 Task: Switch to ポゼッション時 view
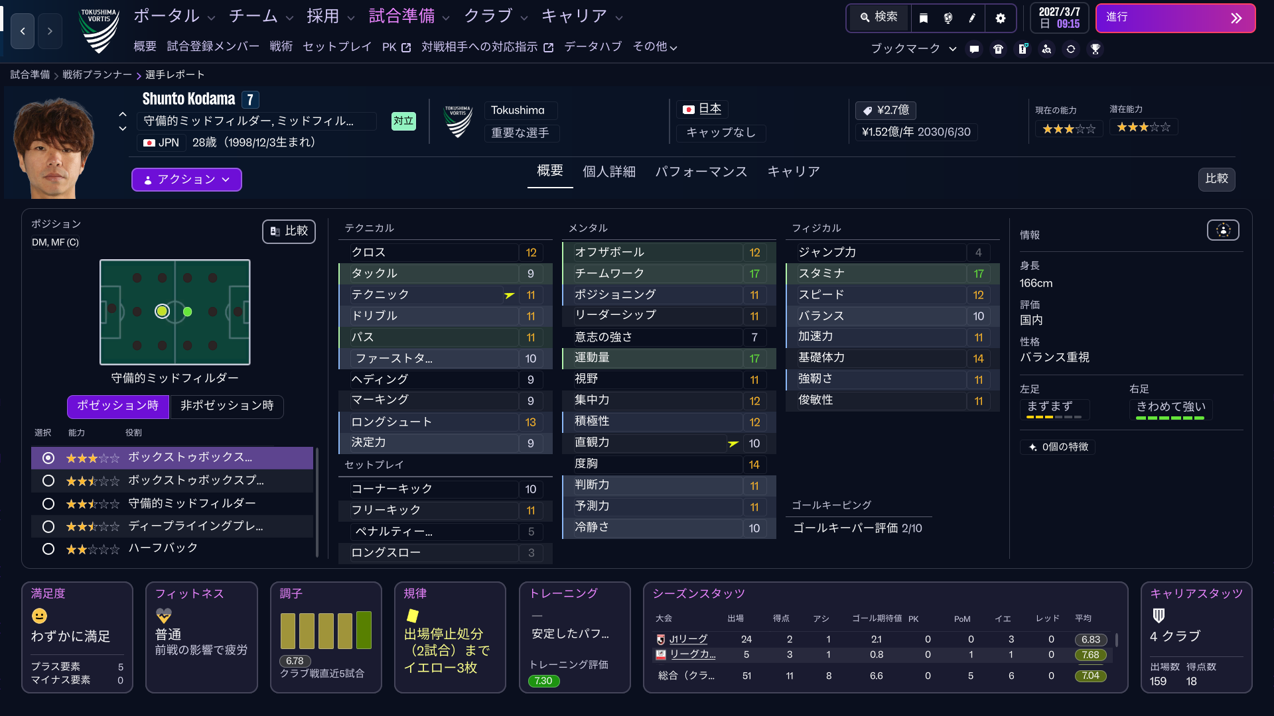(x=118, y=406)
